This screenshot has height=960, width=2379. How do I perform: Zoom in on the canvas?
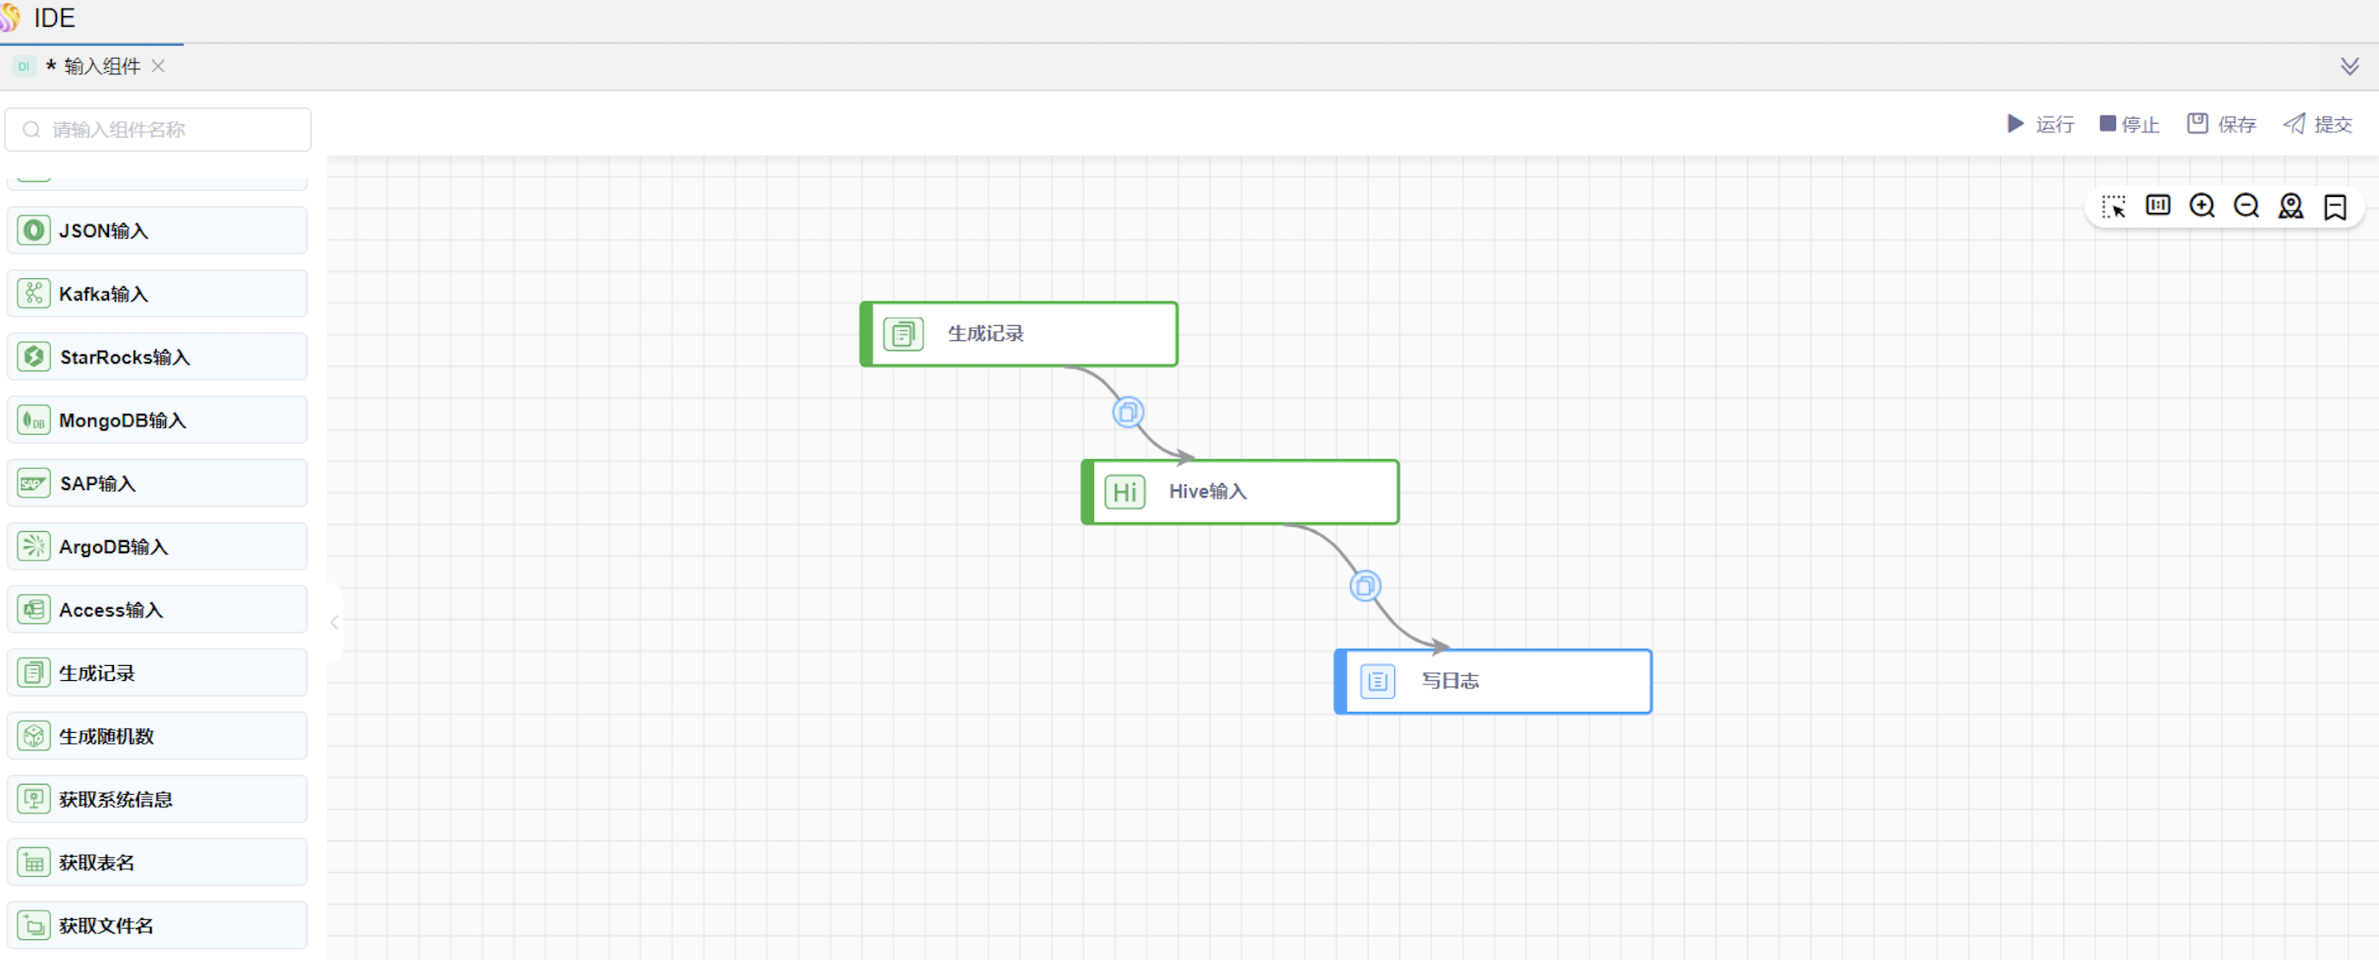click(2201, 205)
